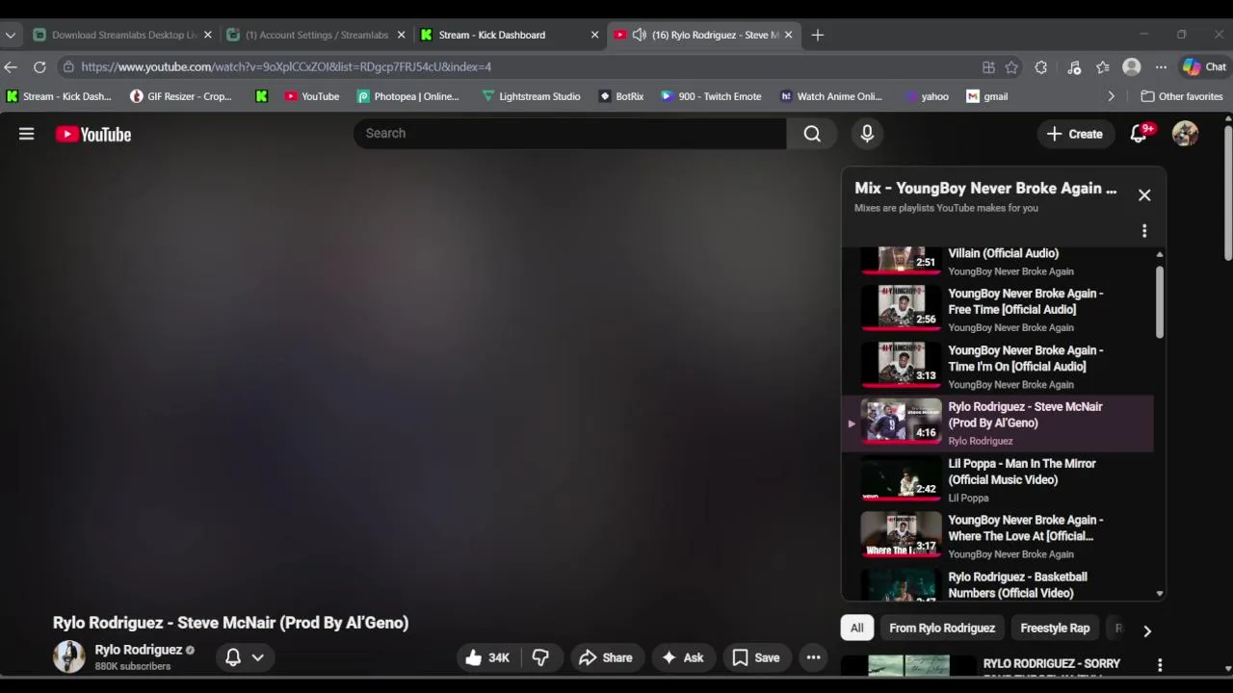Click the Ask button
This screenshot has width=1233, height=693.
683,657
